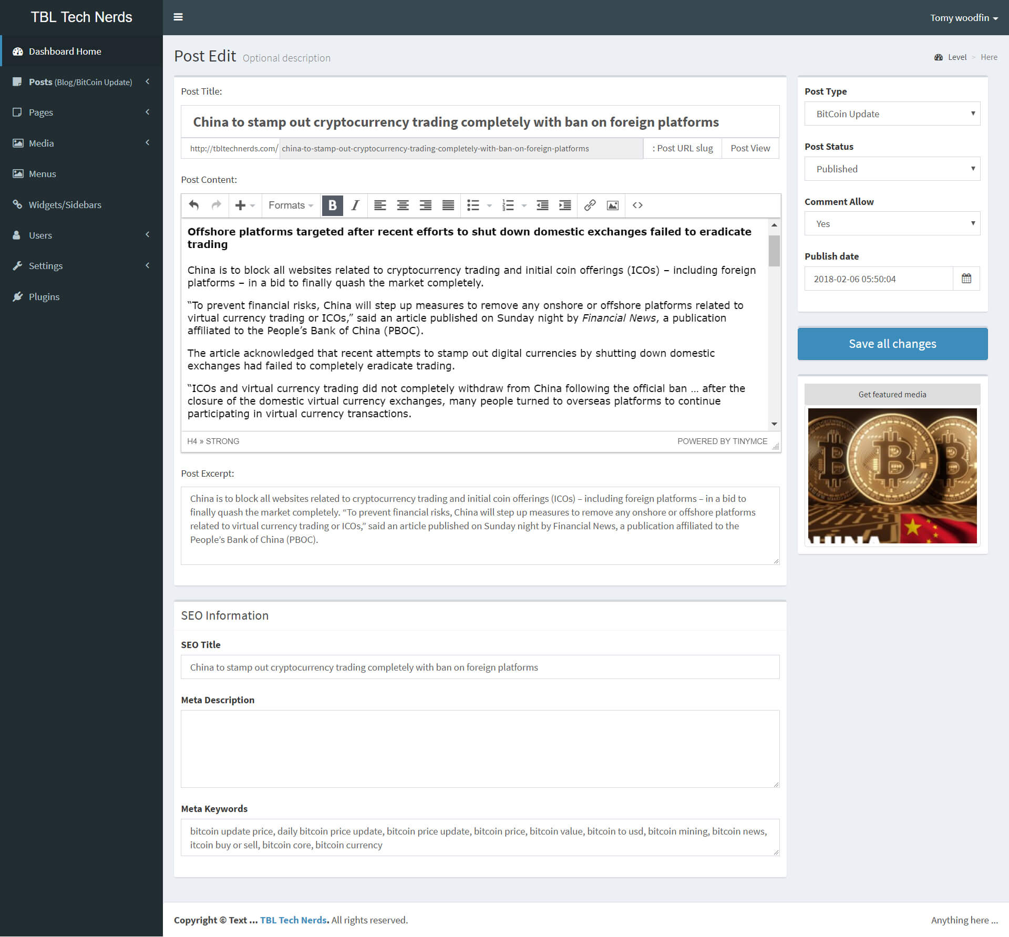
Task: Toggle italic formatting in the editor
Action: point(355,205)
